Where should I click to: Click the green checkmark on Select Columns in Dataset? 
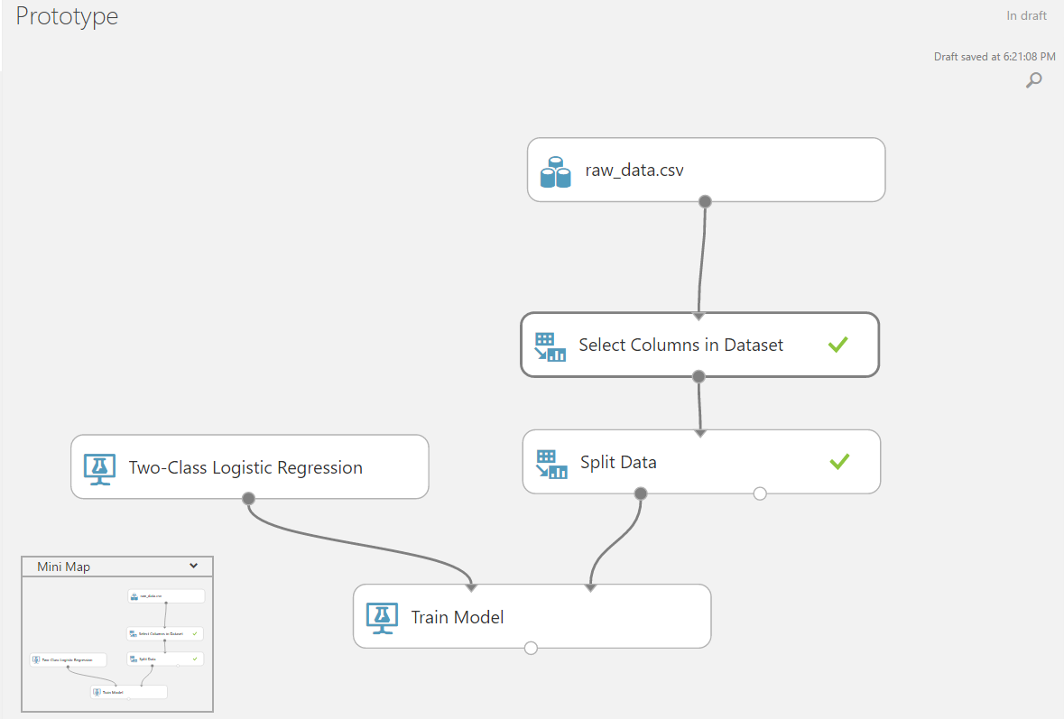tap(838, 344)
